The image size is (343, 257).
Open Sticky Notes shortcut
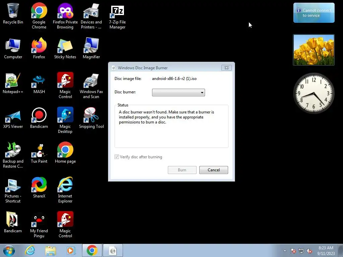65,49
